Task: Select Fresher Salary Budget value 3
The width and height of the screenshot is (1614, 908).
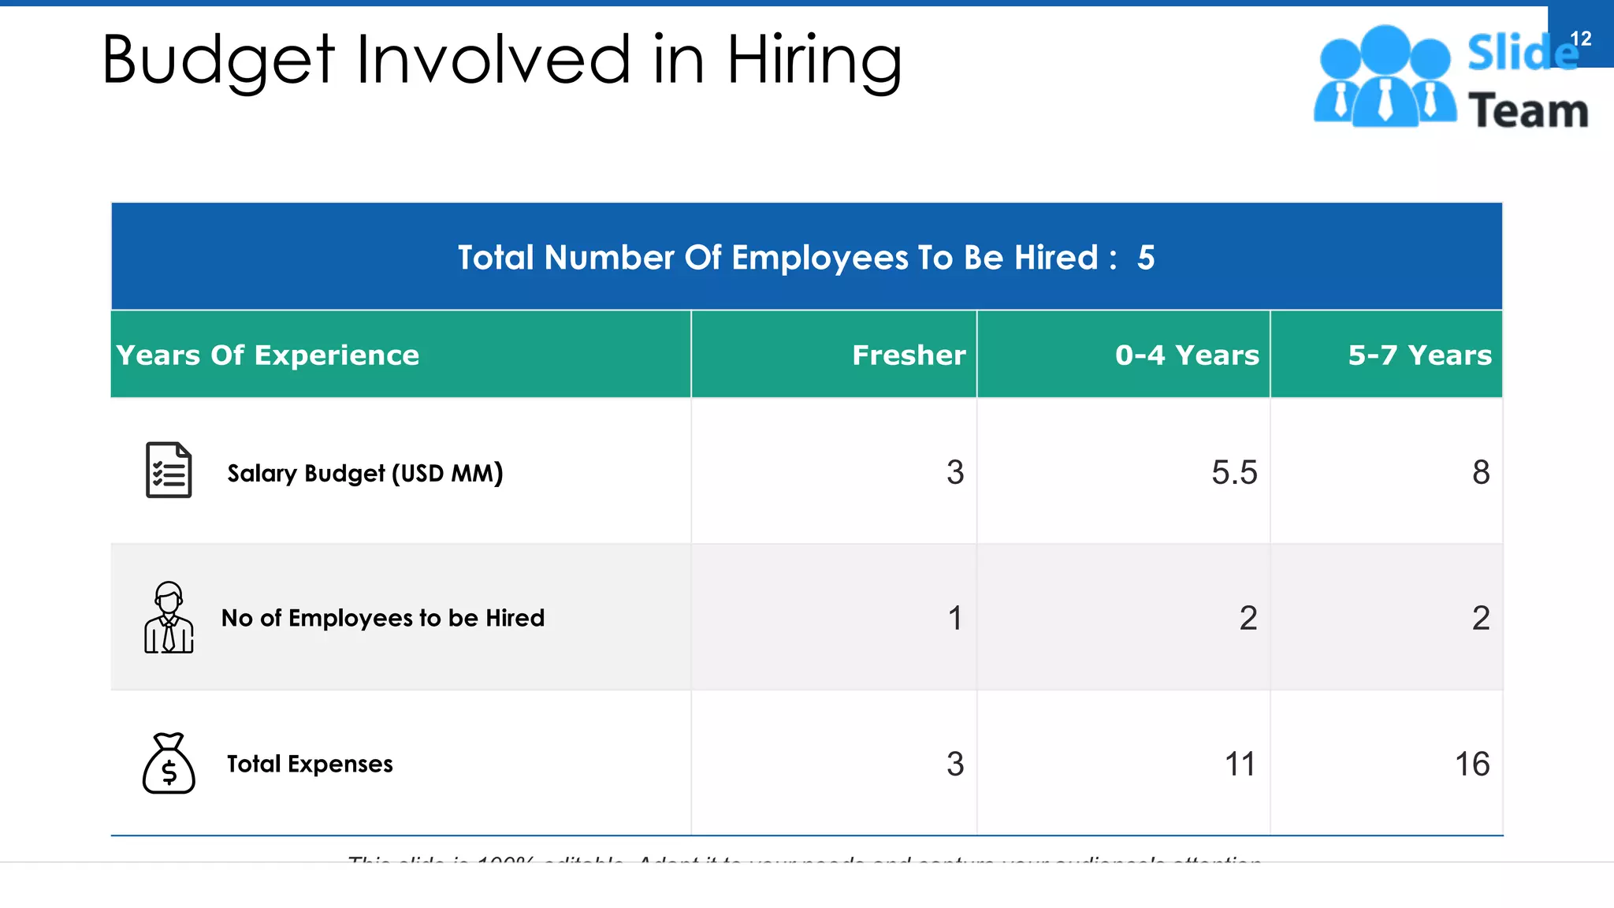Action: 955,472
